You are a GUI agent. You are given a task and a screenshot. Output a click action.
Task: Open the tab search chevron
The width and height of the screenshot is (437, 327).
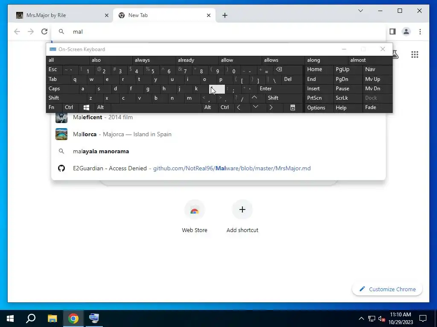click(x=360, y=11)
